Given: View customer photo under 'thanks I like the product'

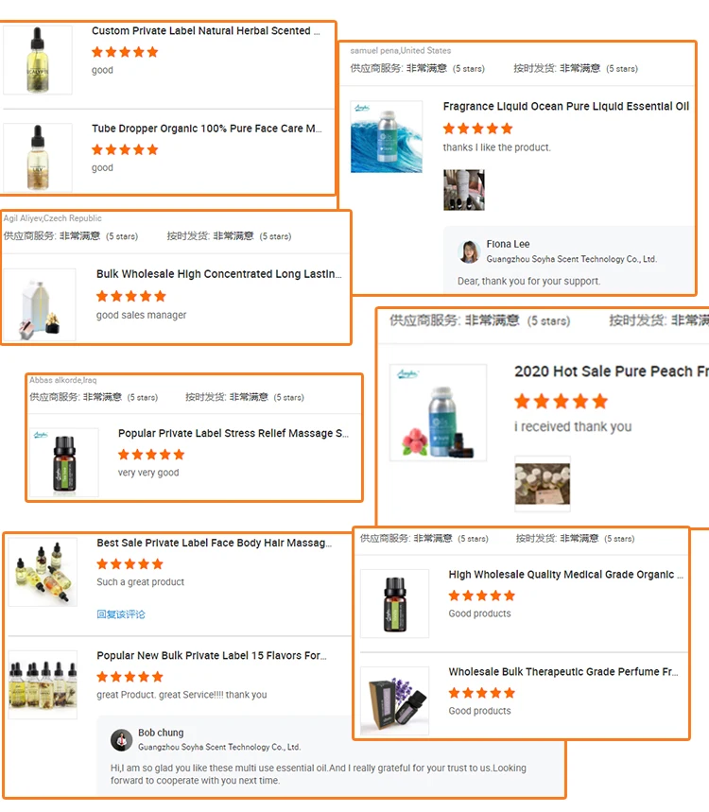Looking at the screenshot, I should [x=464, y=190].
